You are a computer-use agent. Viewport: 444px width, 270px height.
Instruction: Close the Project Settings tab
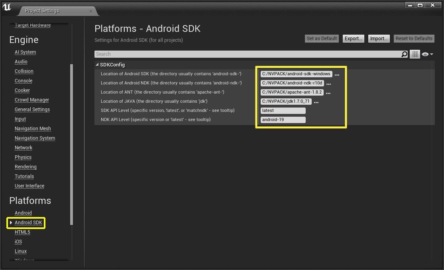(x=90, y=11)
